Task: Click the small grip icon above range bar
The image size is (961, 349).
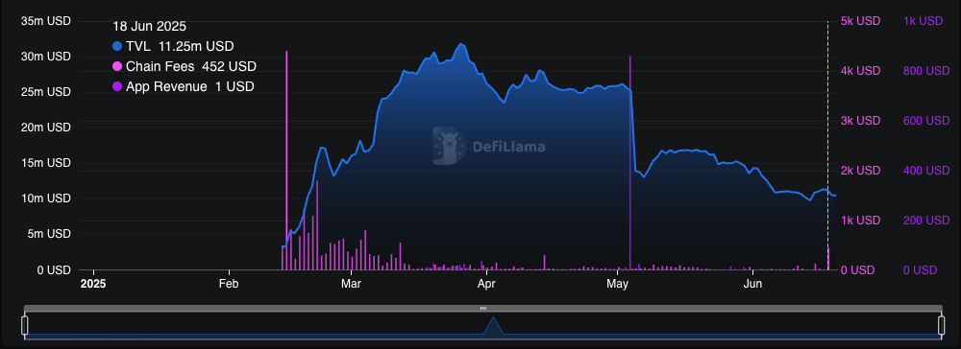Action: (483, 308)
